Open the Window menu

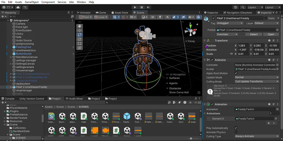coord(81,2)
